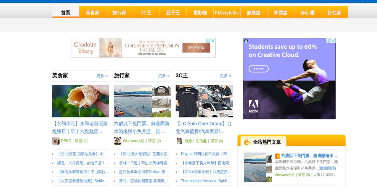Click the Adobe logo in the ad
Viewport: 377px width, 187px height.
point(253,106)
